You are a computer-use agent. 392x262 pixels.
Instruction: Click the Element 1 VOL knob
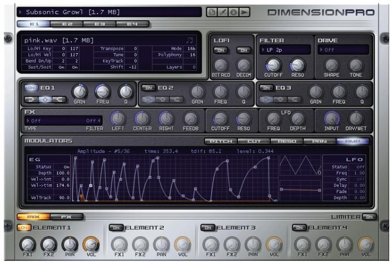pos(91,244)
